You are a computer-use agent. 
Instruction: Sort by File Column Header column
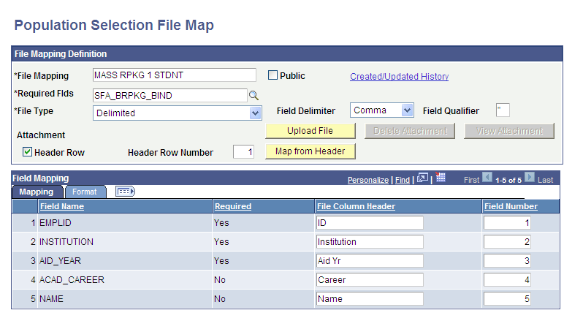pos(356,206)
